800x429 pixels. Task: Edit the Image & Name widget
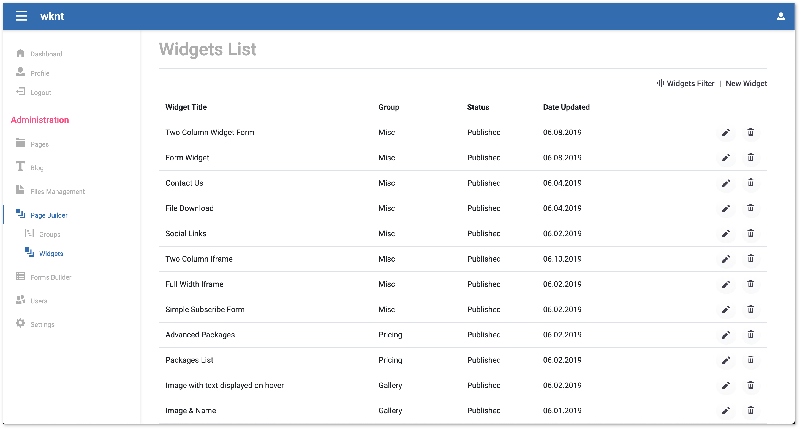click(726, 411)
